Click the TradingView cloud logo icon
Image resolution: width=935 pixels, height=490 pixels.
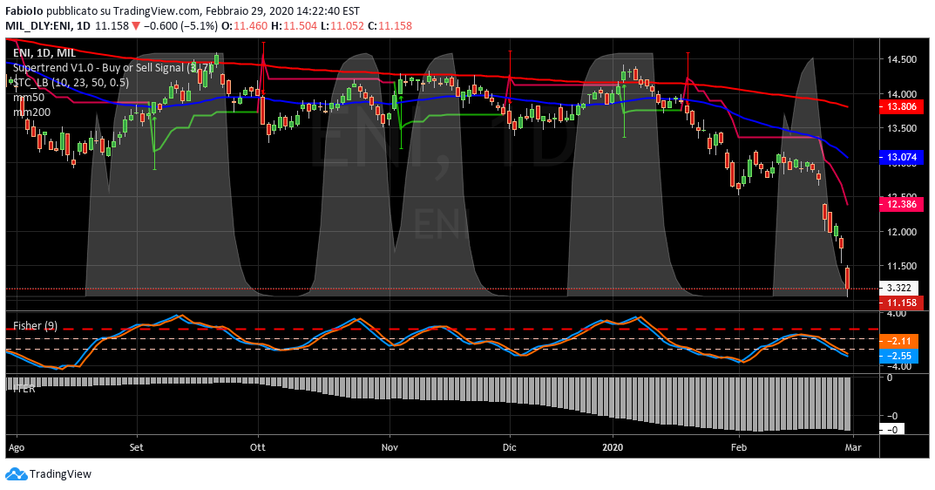[17, 474]
